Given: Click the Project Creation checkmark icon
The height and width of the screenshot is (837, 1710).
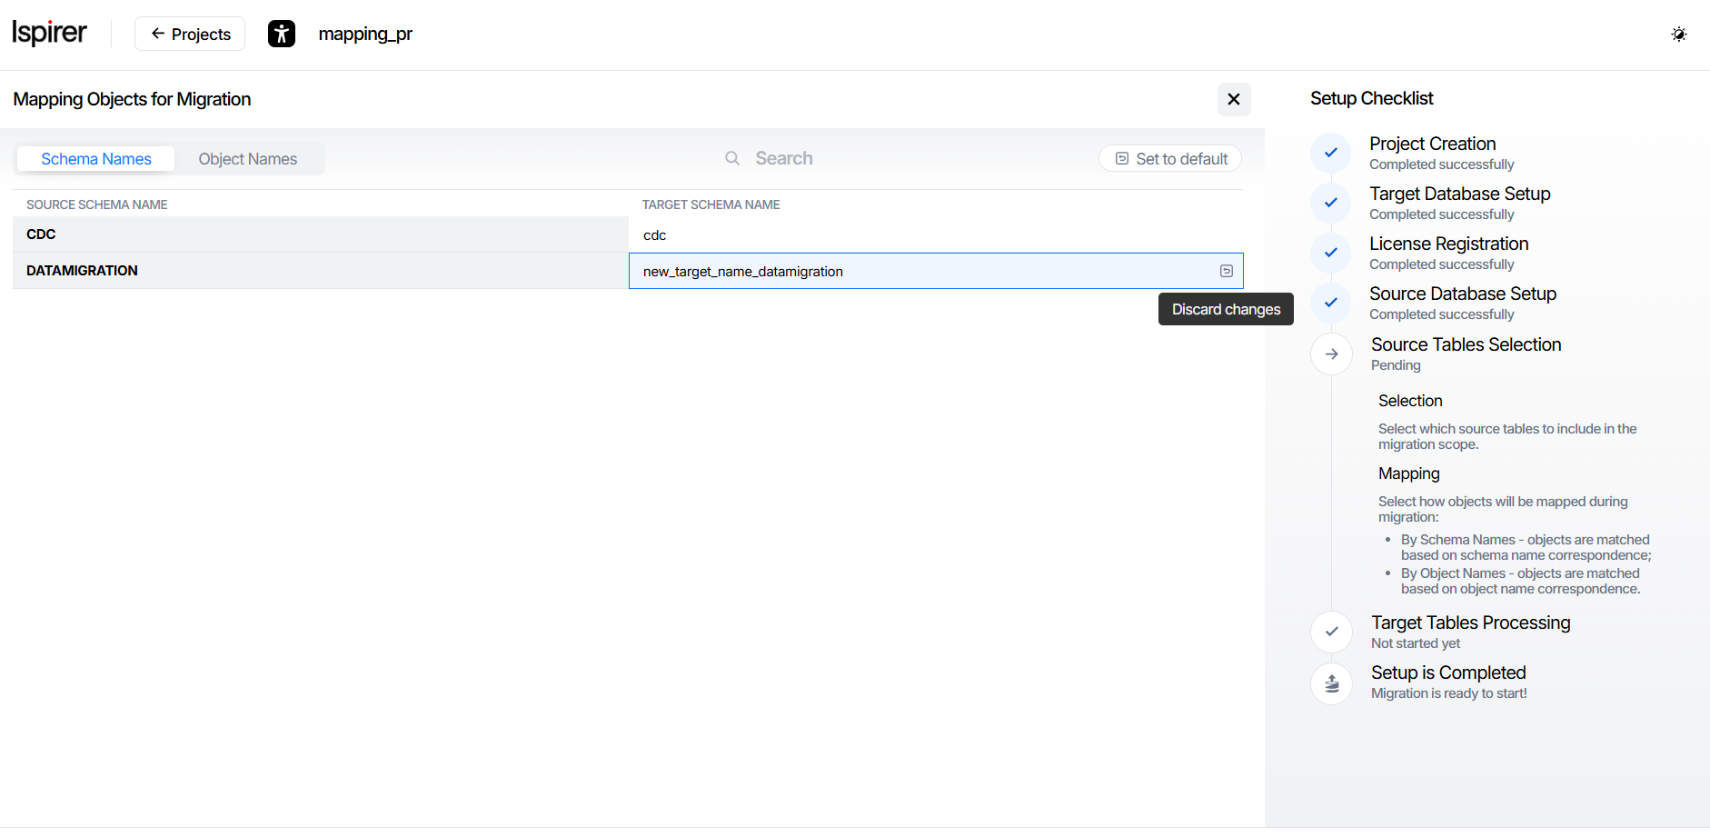Looking at the screenshot, I should pyautogui.click(x=1331, y=153).
